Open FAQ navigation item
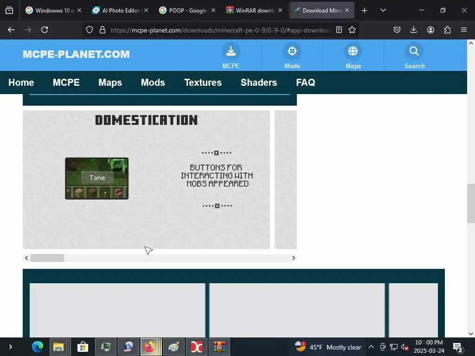The height and width of the screenshot is (356, 475). tap(306, 83)
